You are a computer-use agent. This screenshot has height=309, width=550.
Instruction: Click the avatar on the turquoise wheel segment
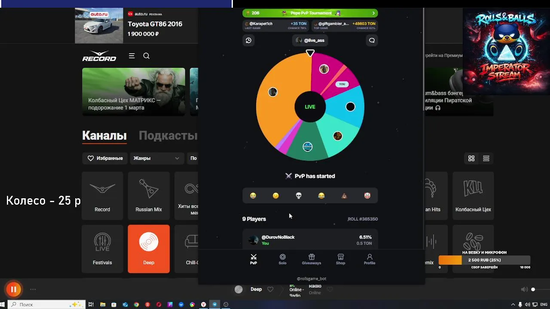pos(338,136)
